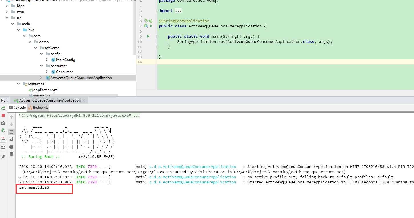This screenshot has width=414, height=218.
Task: Open the java.exe command line link in console
Action: tap(80, 116)
